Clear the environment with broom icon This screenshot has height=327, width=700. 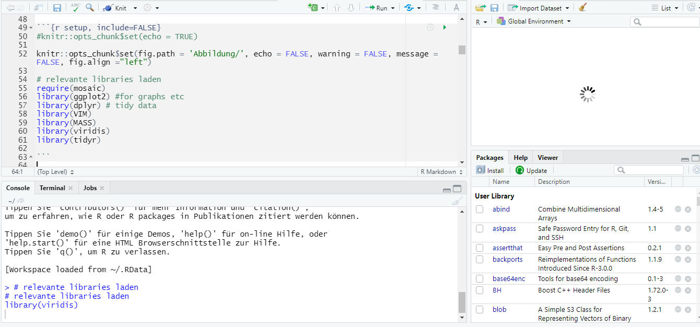point(583,8)
